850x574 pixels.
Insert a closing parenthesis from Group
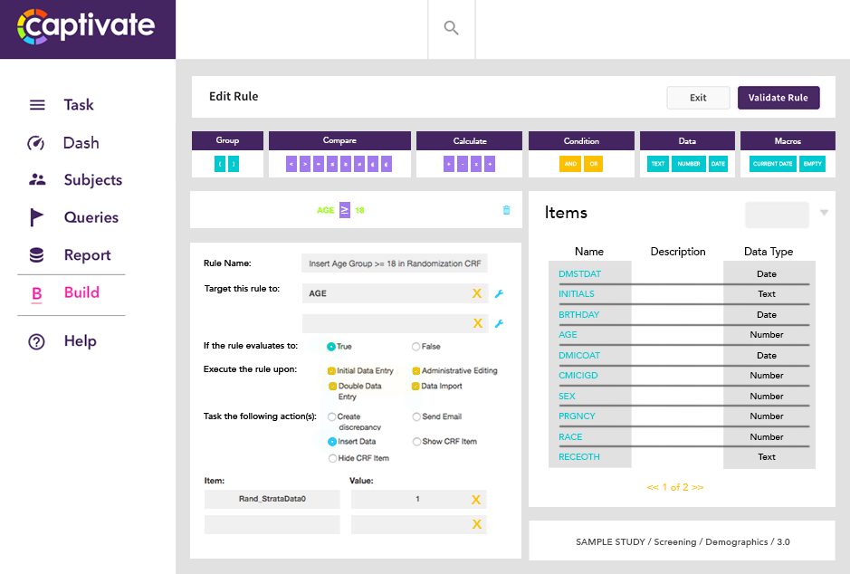click(234, 164)
